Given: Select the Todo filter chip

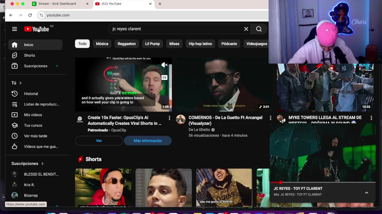Looking at the screenshot, I should point(82,44).
